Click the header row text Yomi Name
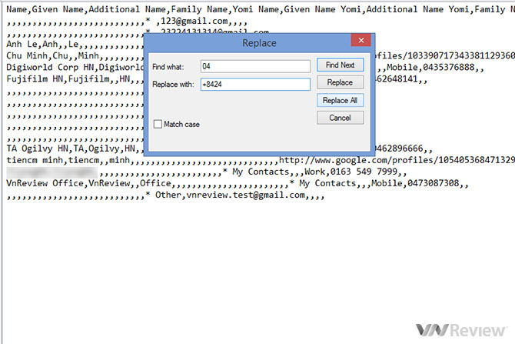This screenshot has height=344, width=515. pos(234,8)
